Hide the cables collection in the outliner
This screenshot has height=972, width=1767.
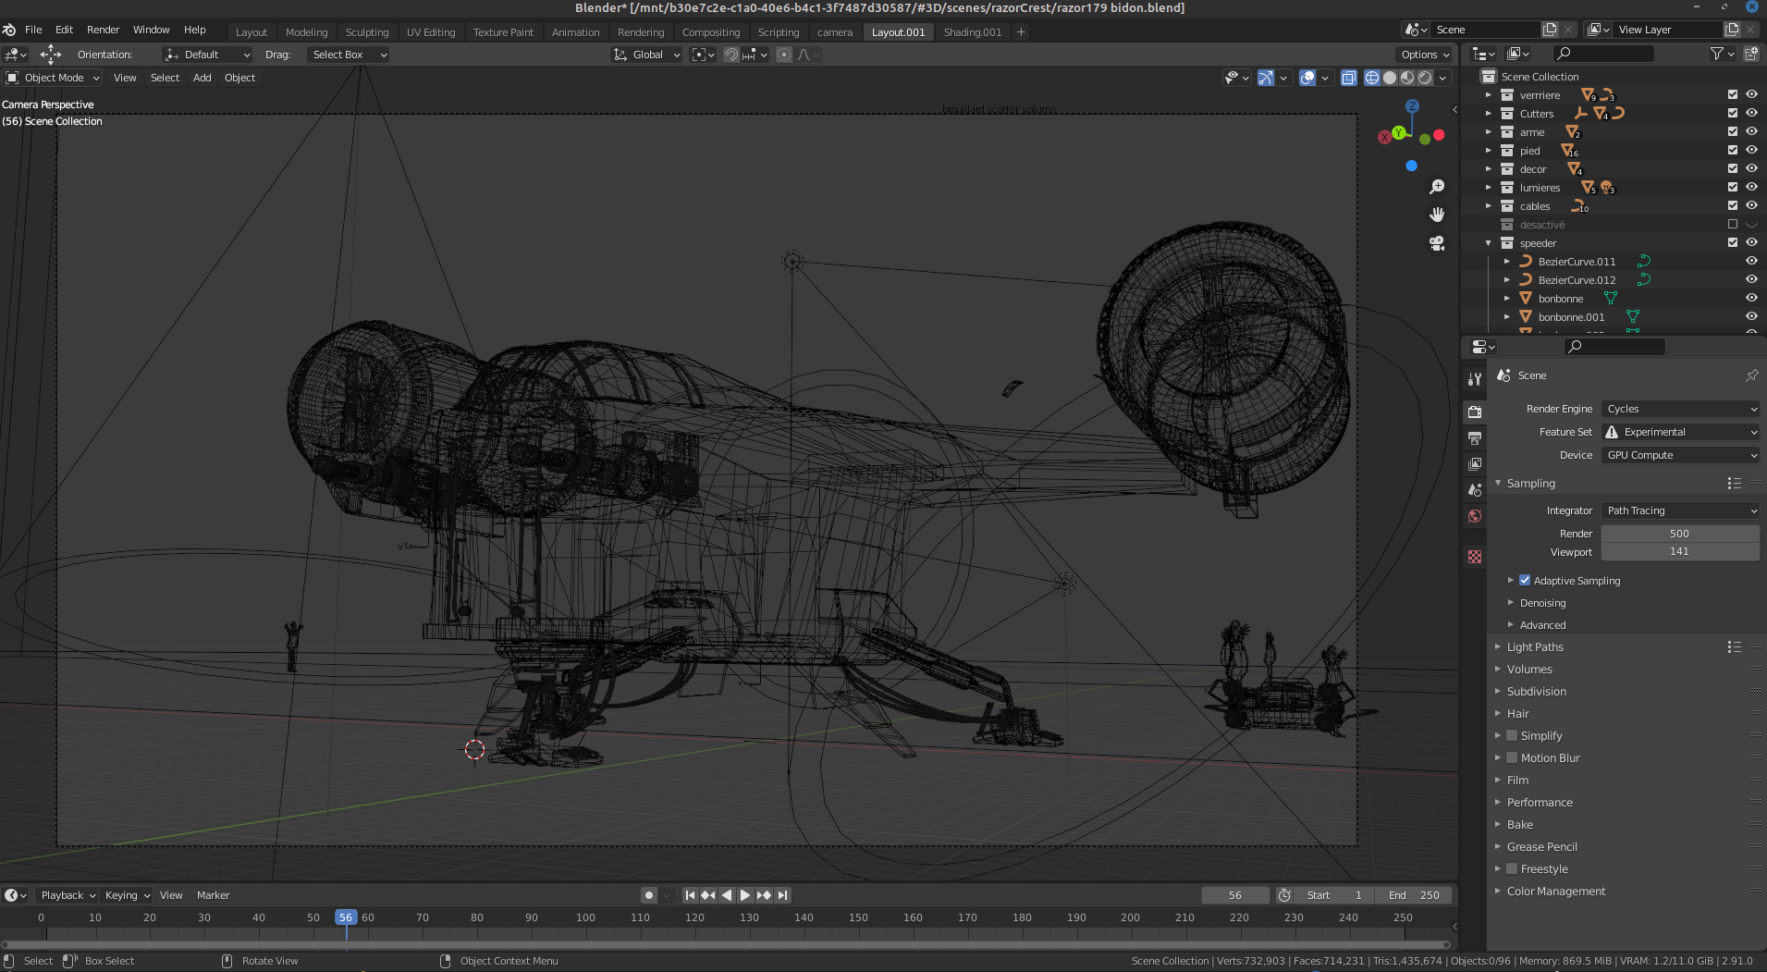coord(1752,204)
